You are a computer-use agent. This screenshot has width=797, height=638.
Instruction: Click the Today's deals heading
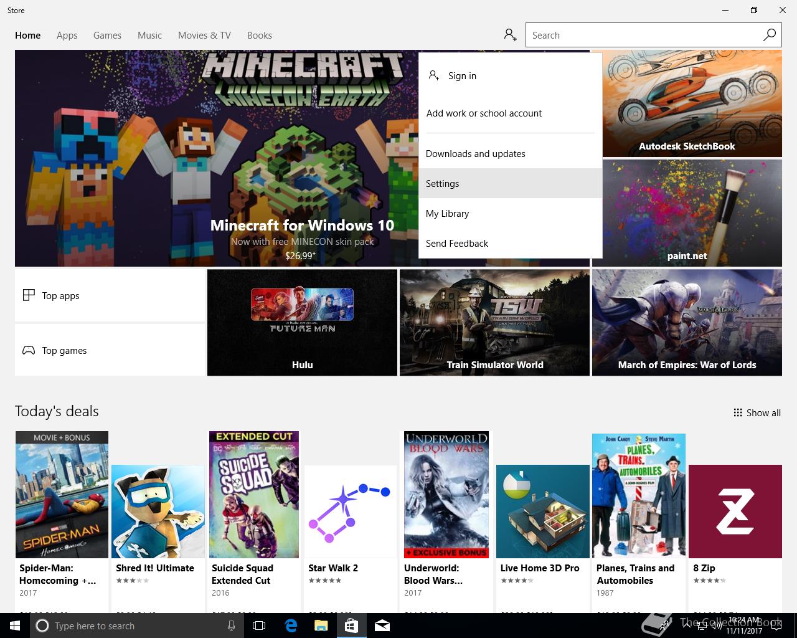[x=57, y=411]
